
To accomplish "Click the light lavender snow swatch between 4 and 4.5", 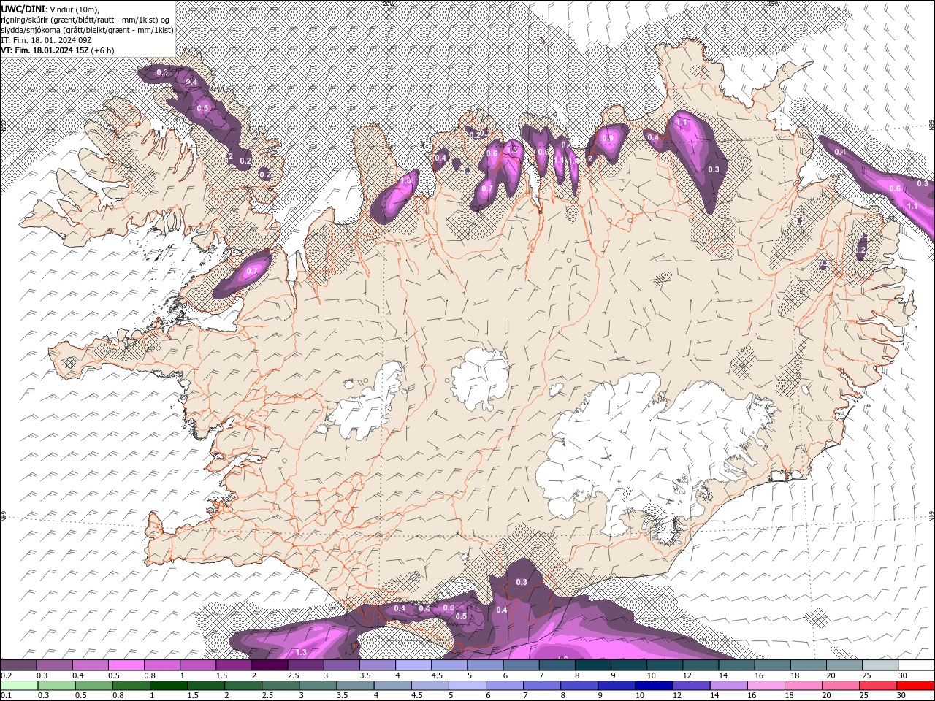I will point(413,665).
